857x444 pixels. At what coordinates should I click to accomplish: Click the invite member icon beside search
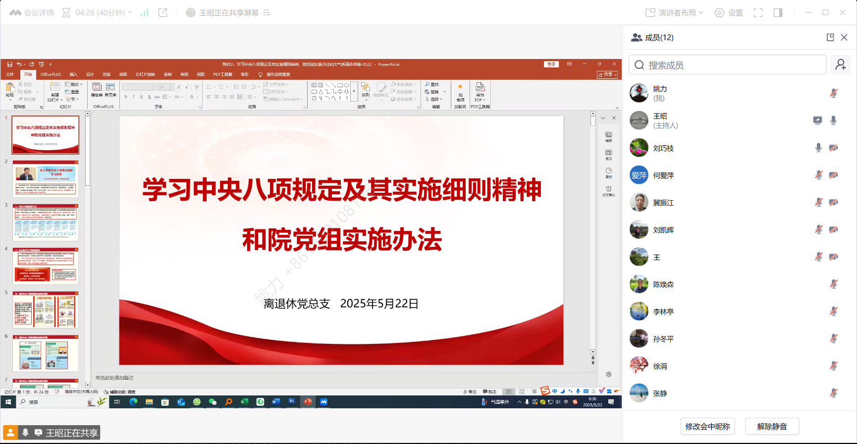point(841,65)
